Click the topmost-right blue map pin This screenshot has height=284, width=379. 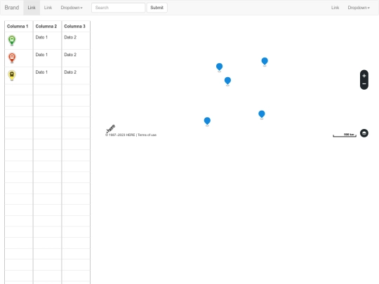click(265, 62)
